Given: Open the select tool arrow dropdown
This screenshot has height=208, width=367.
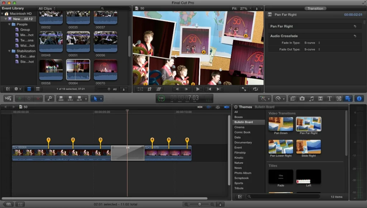Looking at the screenshot, I should (x=101, y=99).
